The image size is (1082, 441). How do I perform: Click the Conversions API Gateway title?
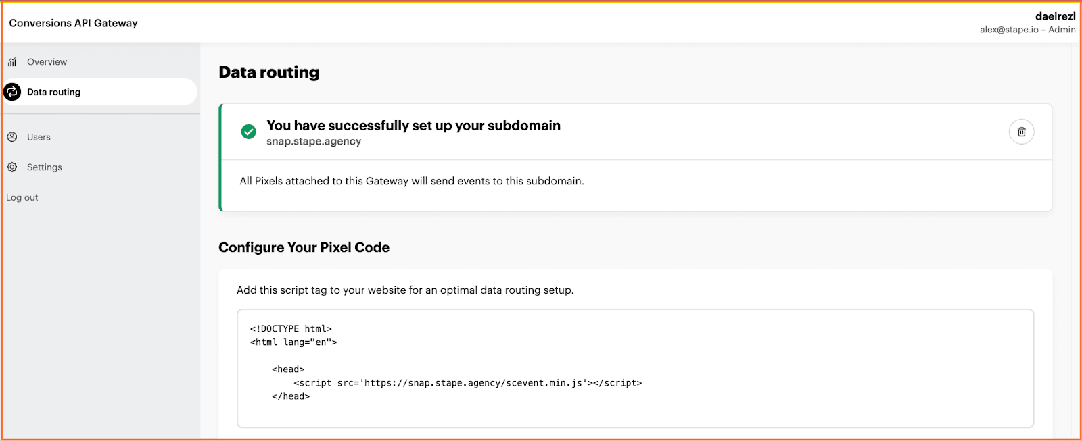[73, 23]
